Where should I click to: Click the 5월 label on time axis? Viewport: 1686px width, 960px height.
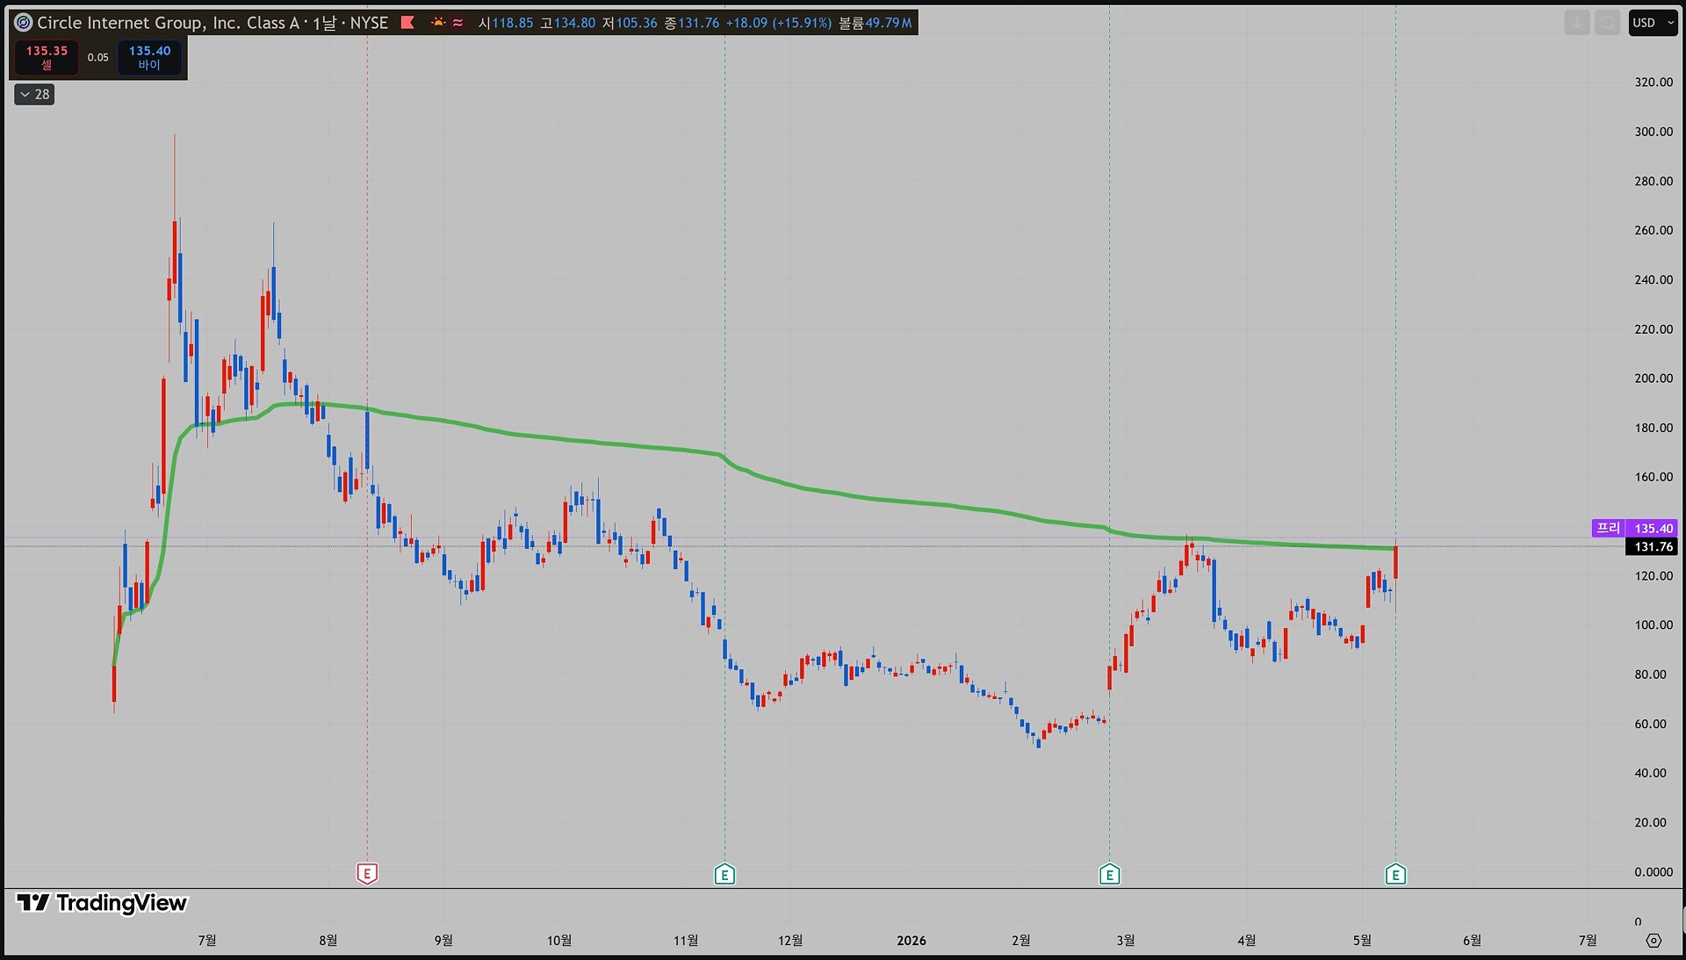(1362, 941)
